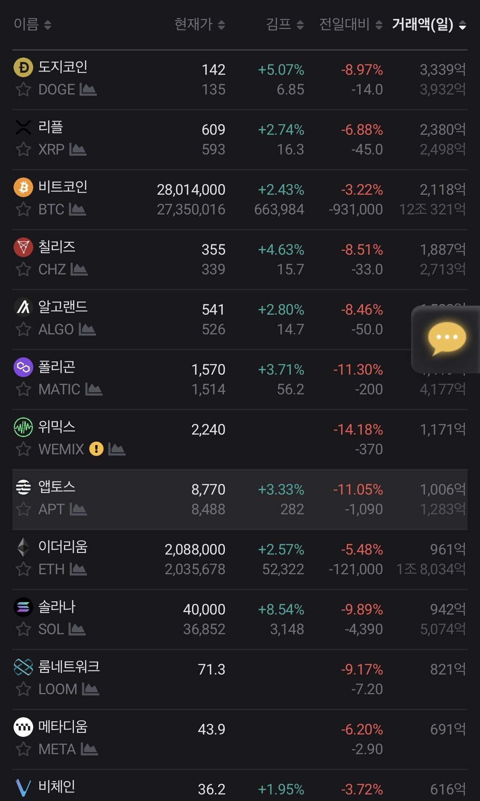Open the chart icon beside SOL
The height and width of the screenshot is (801, 480).
[x=77, y=629]
